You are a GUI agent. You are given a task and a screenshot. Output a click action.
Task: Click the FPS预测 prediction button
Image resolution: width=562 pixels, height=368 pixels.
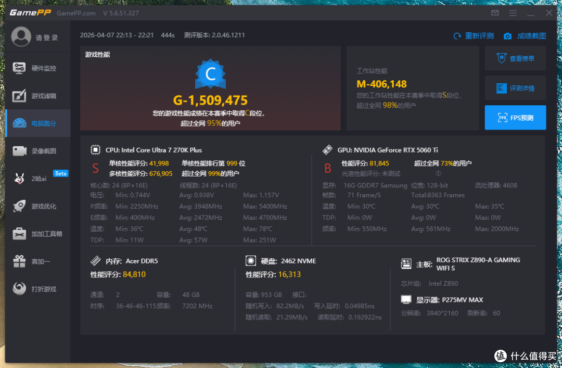(x=515, y=118)
